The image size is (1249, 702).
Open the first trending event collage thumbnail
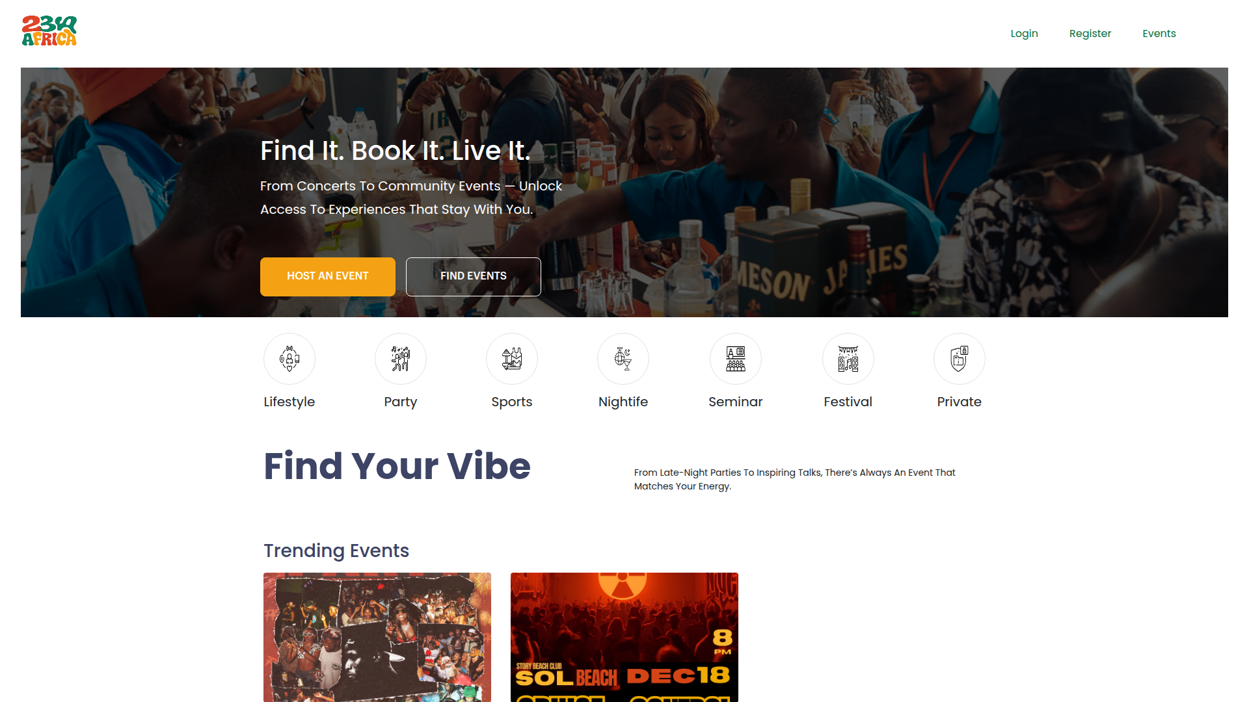(377, 637)
